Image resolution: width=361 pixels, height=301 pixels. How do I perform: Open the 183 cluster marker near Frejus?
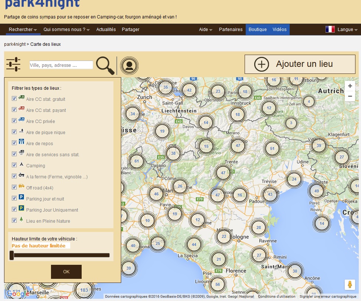point(84,290)
